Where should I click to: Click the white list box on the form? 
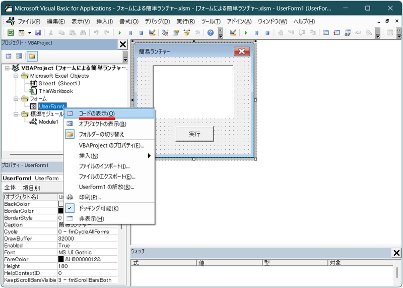(x=193, y=92)
